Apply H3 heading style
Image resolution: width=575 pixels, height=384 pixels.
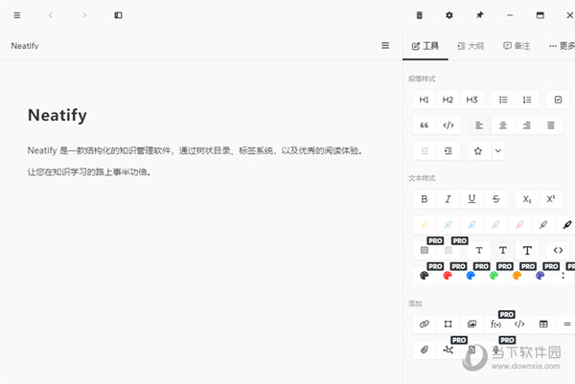471,100
